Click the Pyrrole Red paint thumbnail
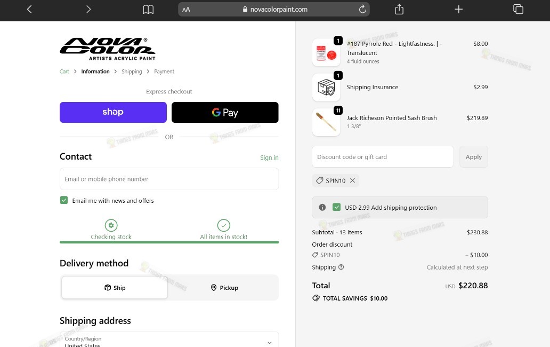This screenshot has height=347, width=550. pyautogui.click(x=326, y=52)
